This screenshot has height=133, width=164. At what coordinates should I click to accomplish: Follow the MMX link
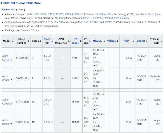pyautogui.click(x=30, y=14)
